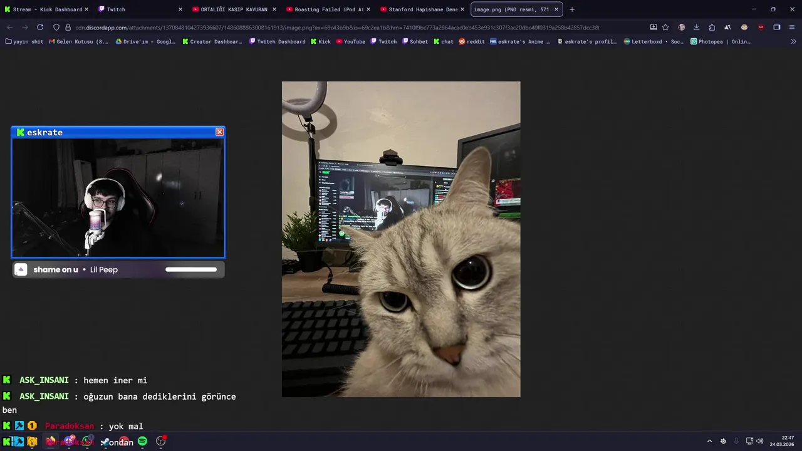Toggle the Firefox sidebar
Viewport: 802px width, 451px height.
point(777,28)
